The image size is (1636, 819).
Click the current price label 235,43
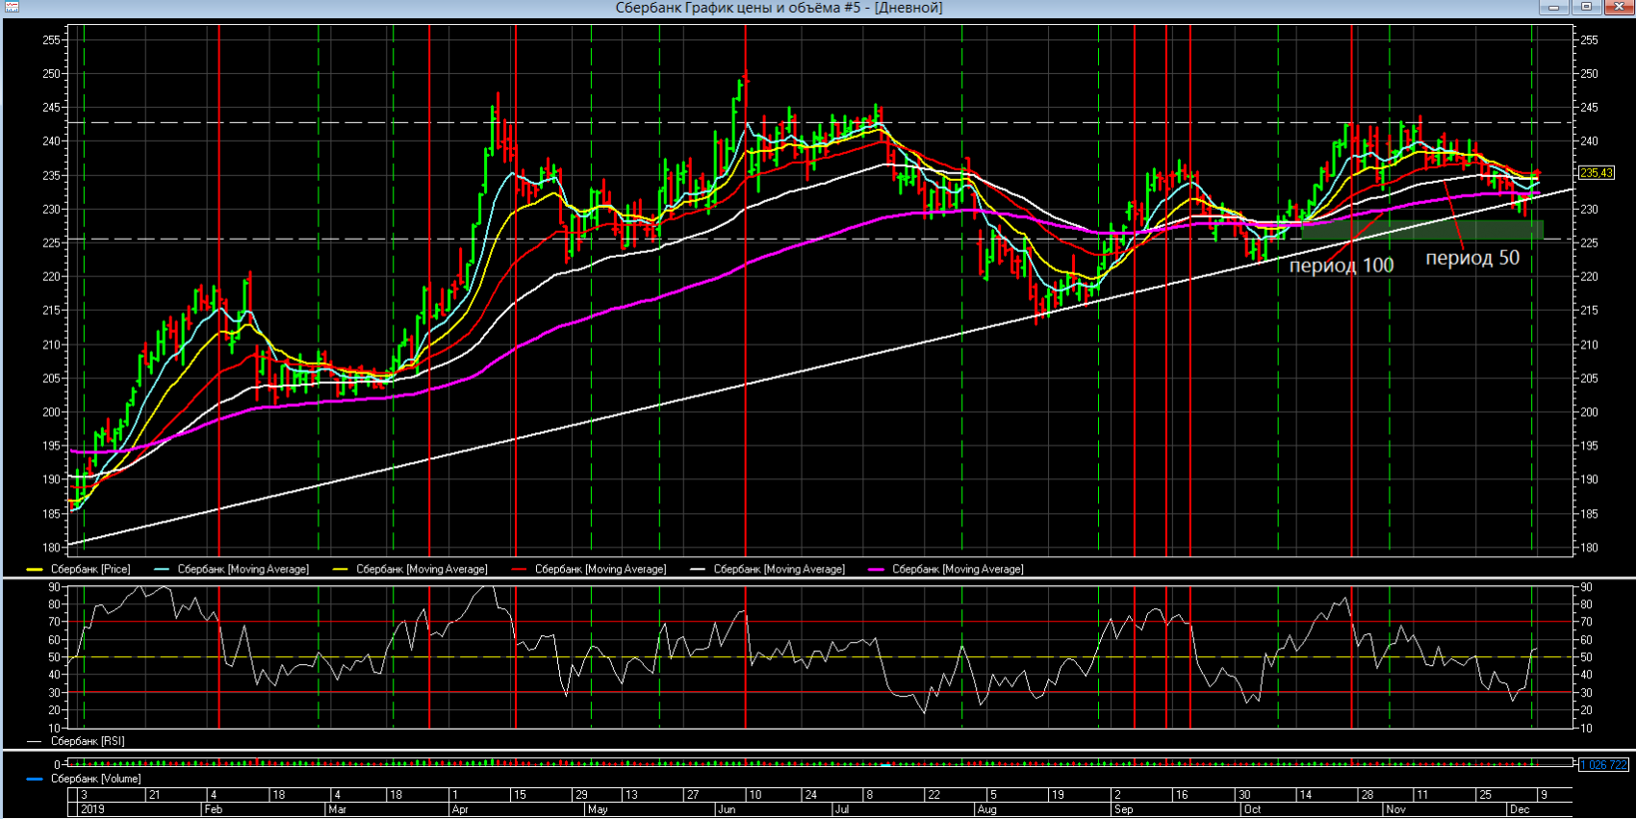[1597, 173]
